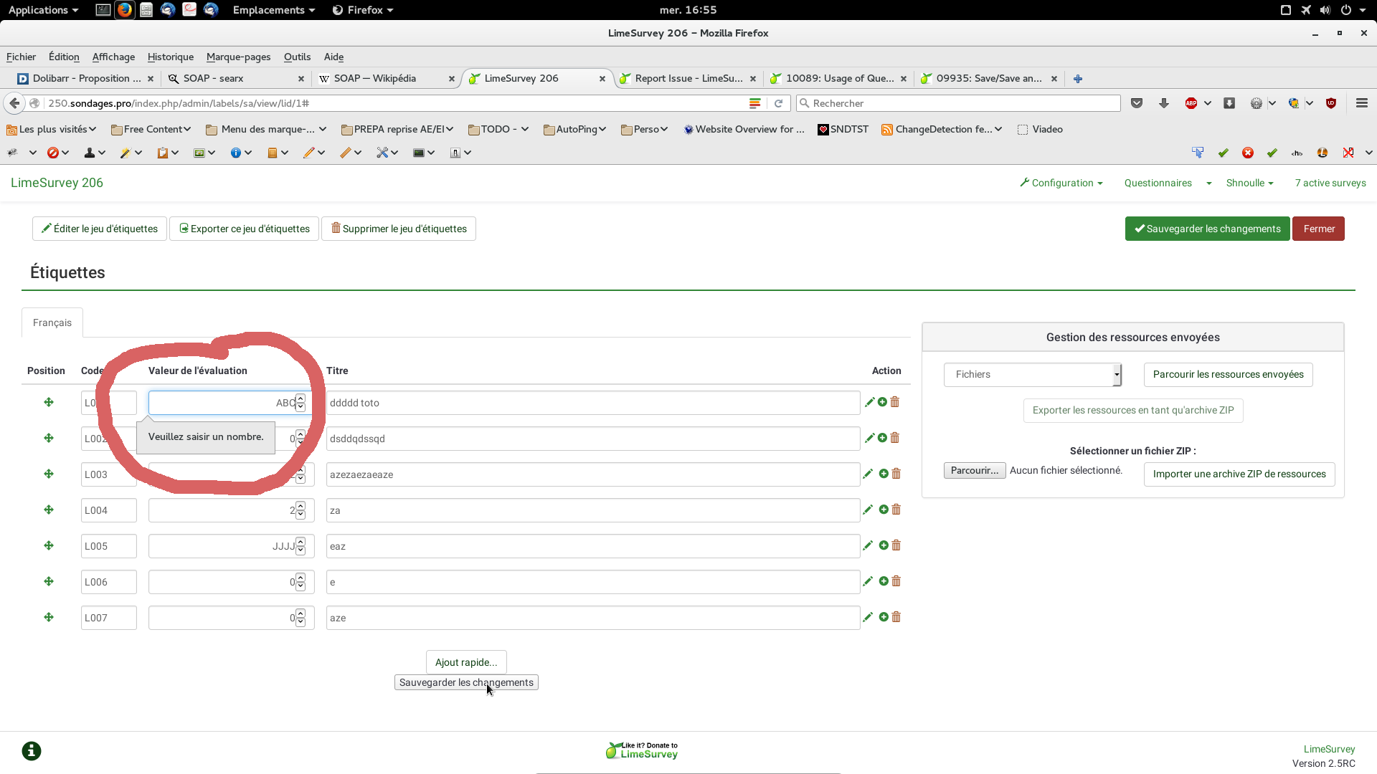Expand the Configuration menu
Image resolution: width=1377 pixels, height=774 pixels.
(1061, 183)
